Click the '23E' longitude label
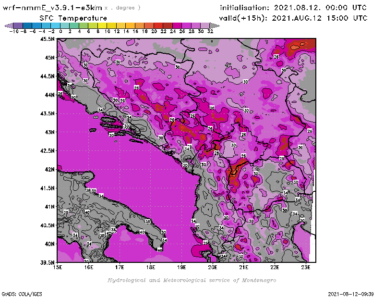The width and height of the screenshot is (384, 297). pos(306,267)
